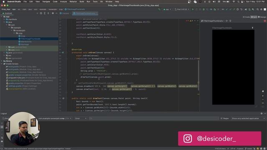Image resolution: width=267 pixels, height=150 pixels.
Task: Click the Logcat search input field
Action: click(x=154, y=118)
